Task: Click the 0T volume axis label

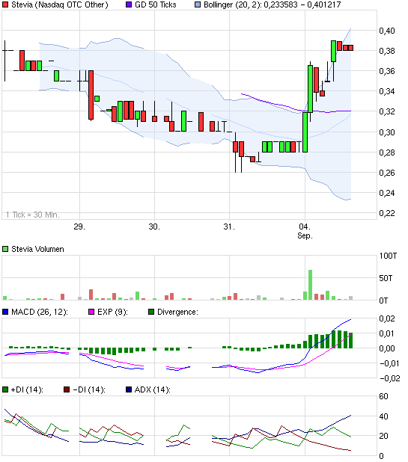Action: tap(383, 301)
